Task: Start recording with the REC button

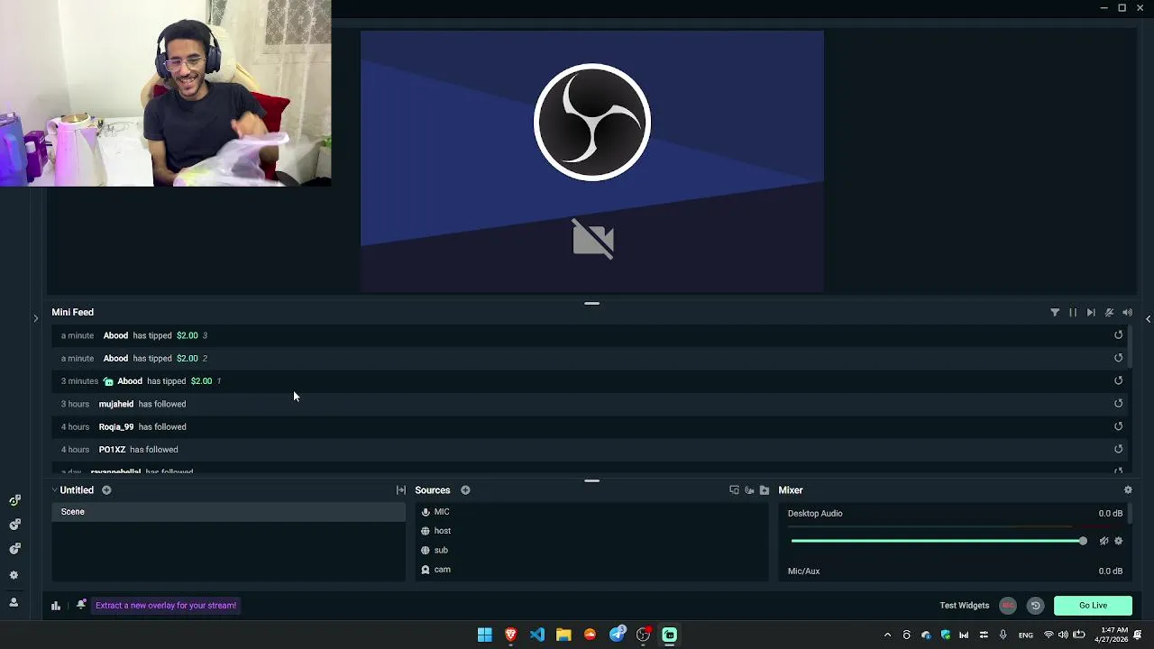Action: (1008, 606)
